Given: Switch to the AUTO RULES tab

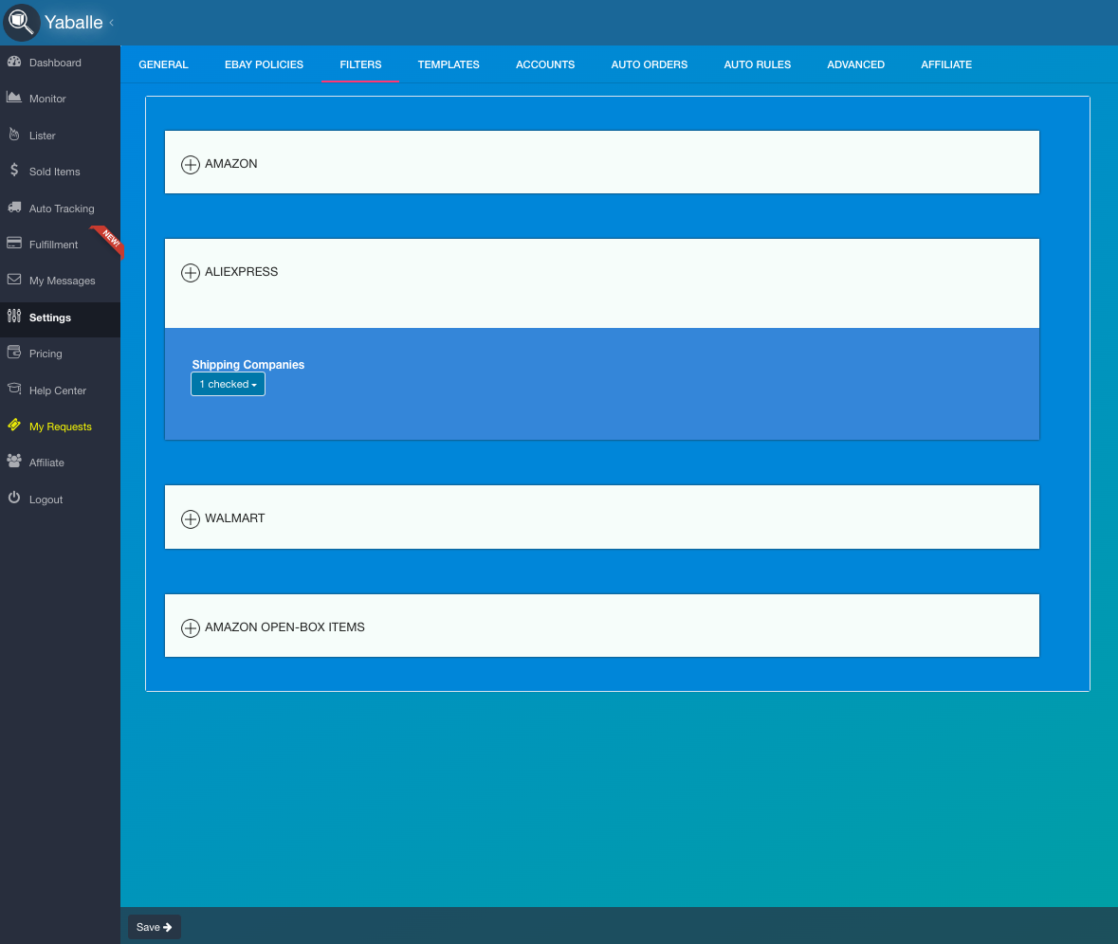Looking at the screenshot, I should 758,64.
